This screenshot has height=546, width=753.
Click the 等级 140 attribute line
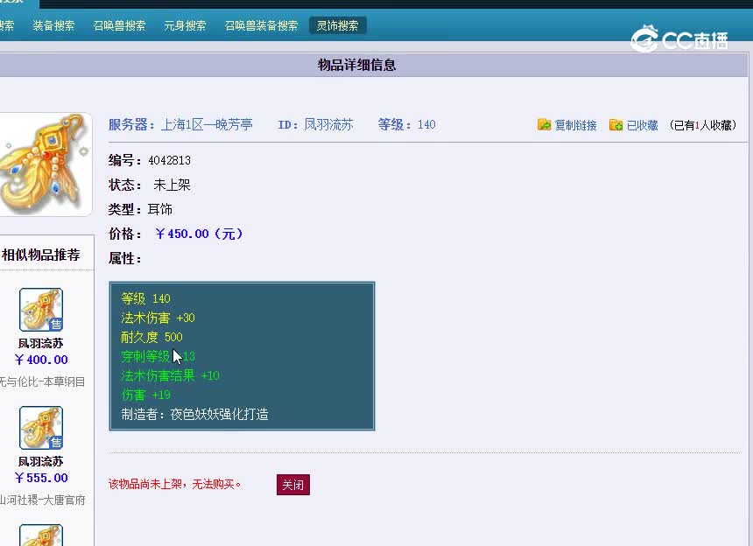145,298
